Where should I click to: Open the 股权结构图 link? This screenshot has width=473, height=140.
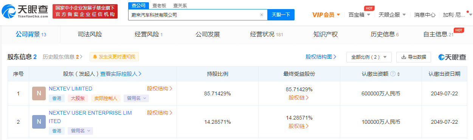(x=321, y=57)
